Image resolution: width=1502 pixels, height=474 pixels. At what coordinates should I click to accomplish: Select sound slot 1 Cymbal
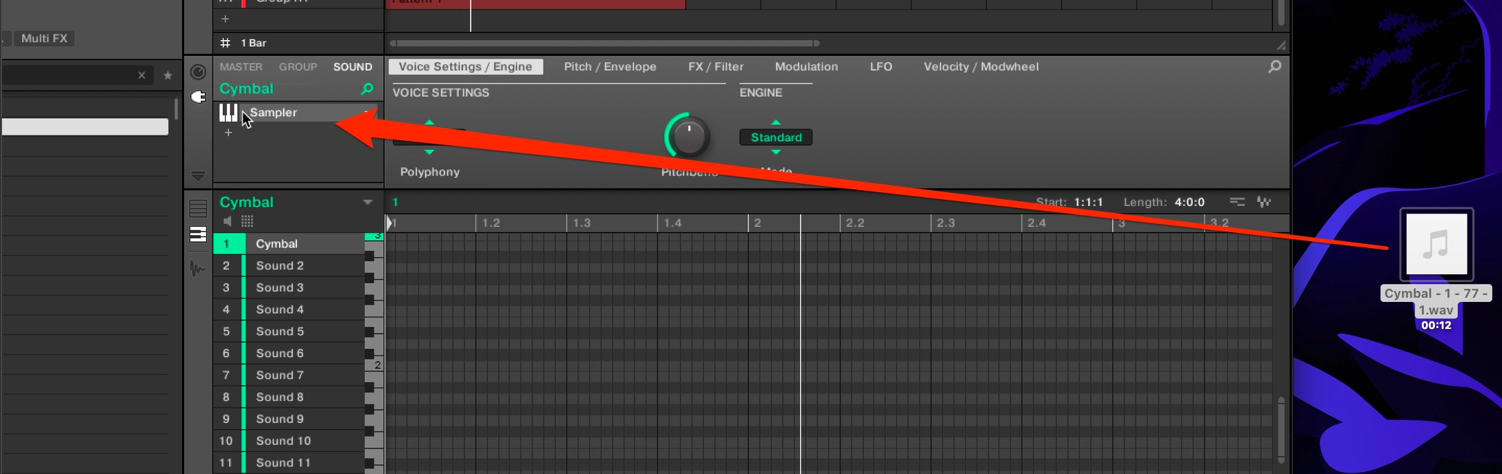click(289, 243)
